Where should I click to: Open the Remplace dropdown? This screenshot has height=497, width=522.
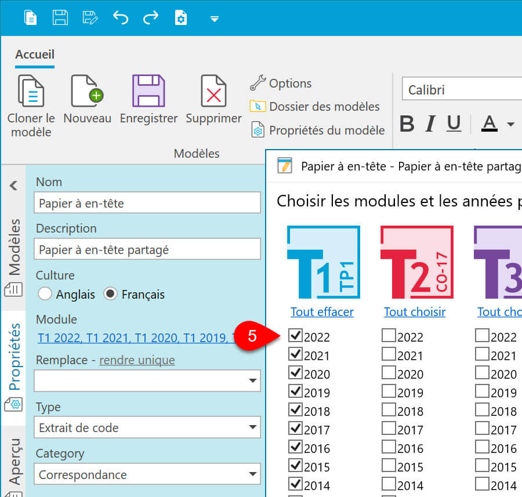tap(147, 380)
